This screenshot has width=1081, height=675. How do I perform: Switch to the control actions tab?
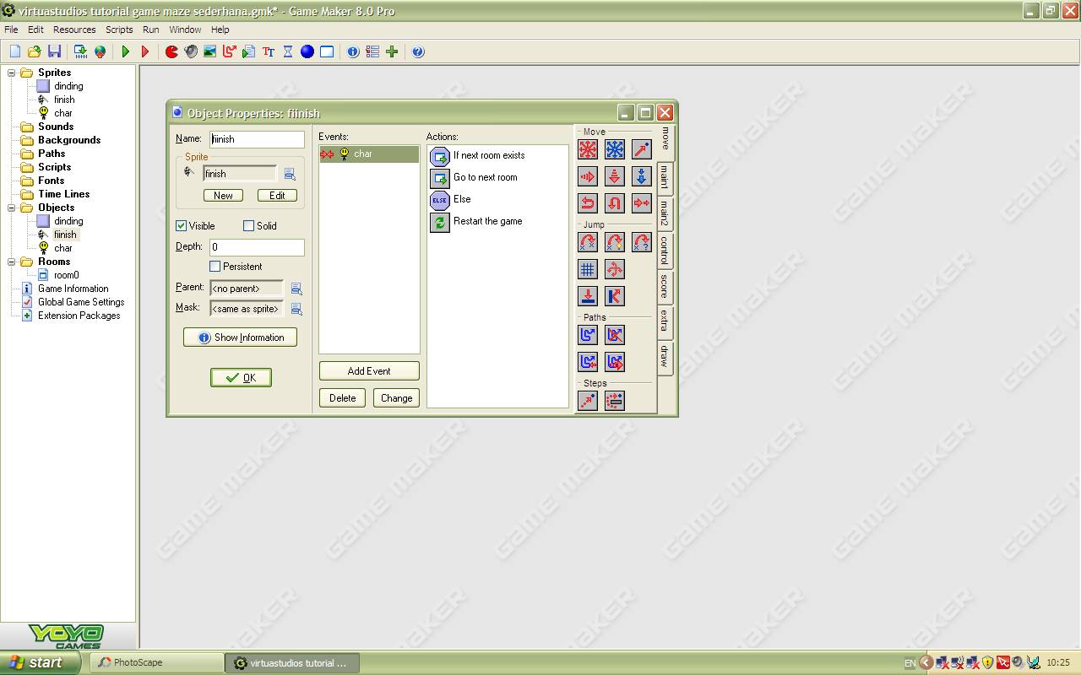665,251
